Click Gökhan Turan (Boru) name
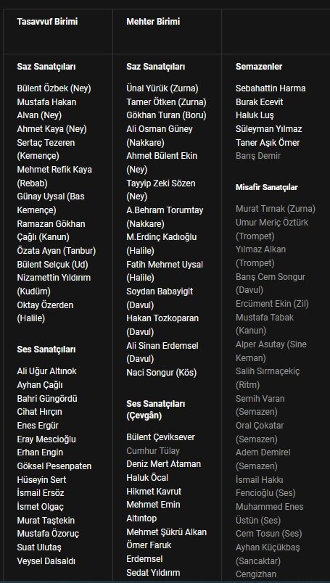 click(166, 115)
